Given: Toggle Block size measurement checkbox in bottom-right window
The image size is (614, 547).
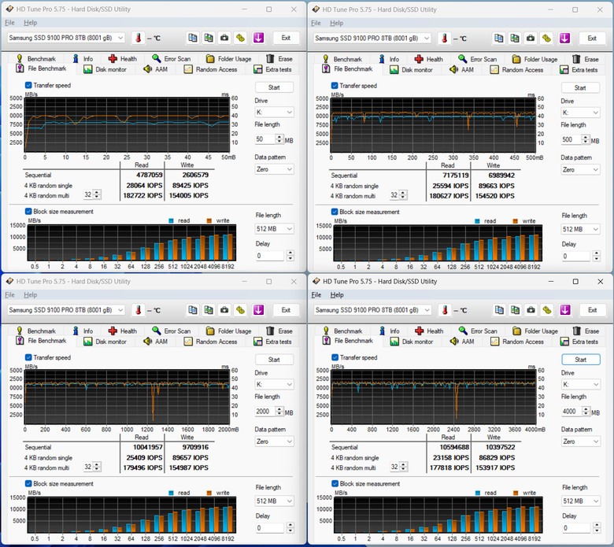Looking at the screenshot, I should click(335, 483).
